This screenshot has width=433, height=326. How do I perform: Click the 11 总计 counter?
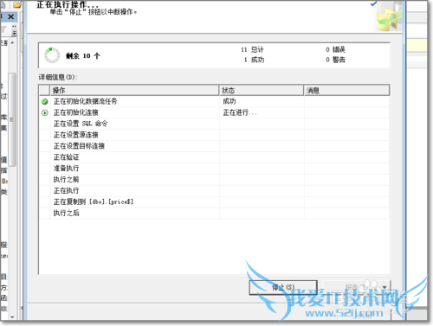click(252, 49)
